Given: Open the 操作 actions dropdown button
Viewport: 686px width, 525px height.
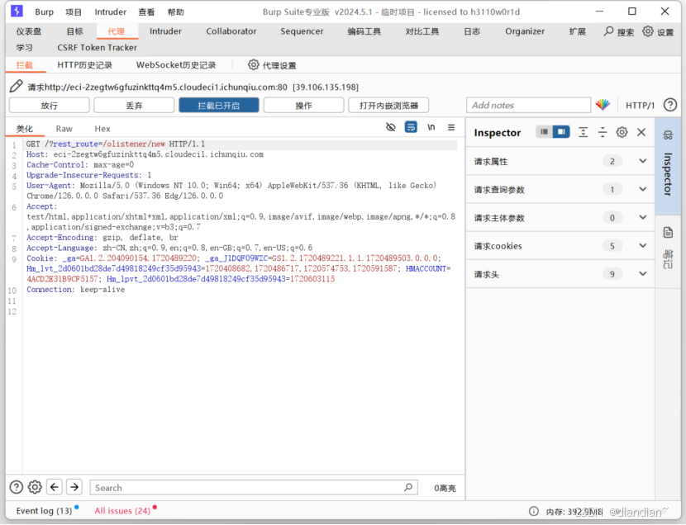Looking at the screenshot, I should pyautogui.click(x=303, y=106).
